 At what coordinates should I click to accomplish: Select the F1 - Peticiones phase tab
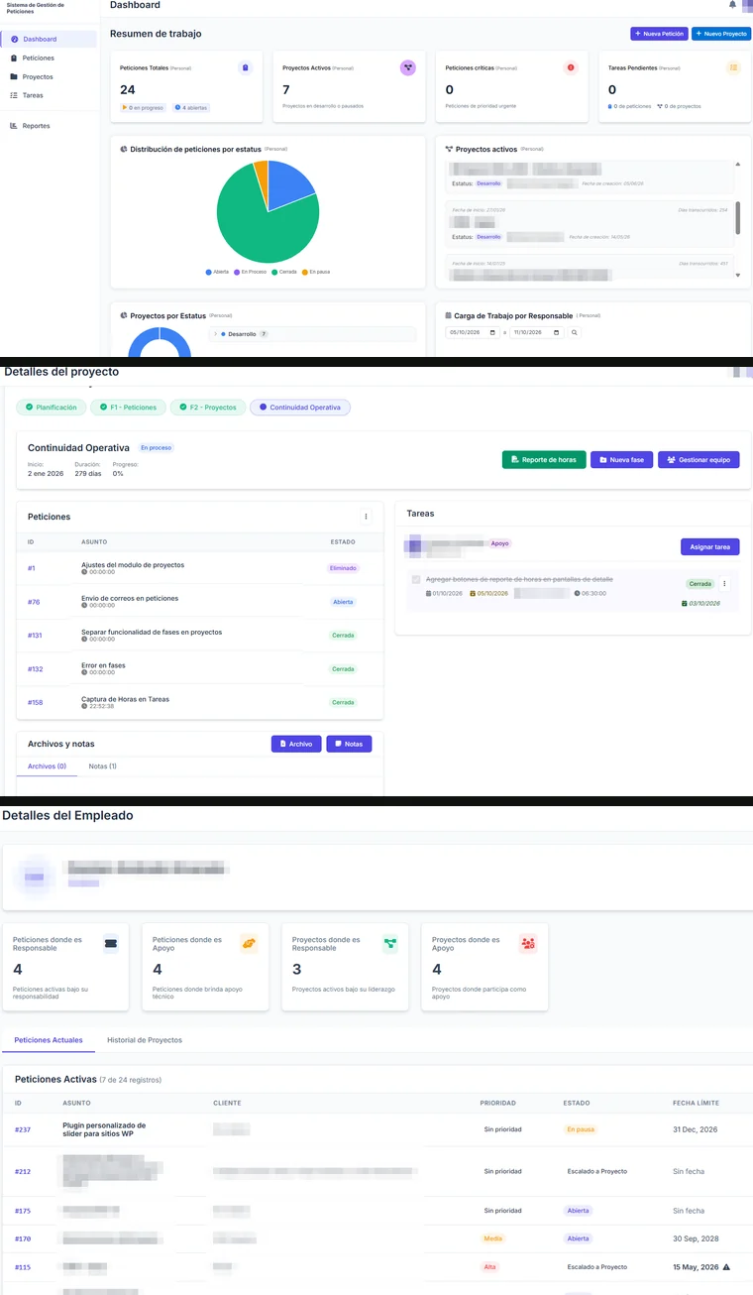click(x=128, y=408)
